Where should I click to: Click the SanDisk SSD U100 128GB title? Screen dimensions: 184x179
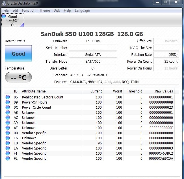92,34
